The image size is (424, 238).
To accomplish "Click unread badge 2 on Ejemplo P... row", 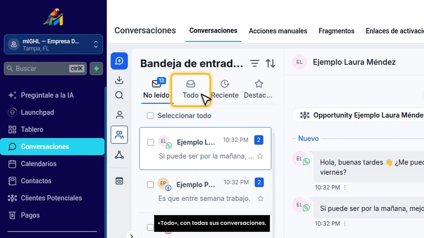I will pyautogui.click(x=259, y=182).
